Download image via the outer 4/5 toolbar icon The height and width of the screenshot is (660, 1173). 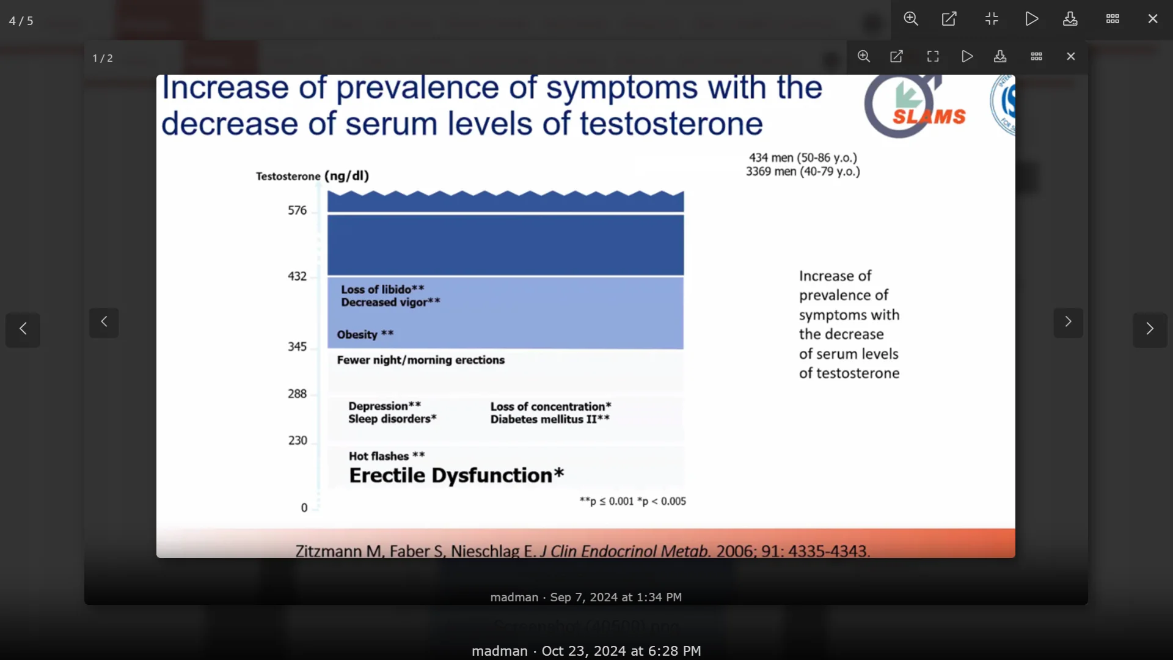pos(1070,19)
